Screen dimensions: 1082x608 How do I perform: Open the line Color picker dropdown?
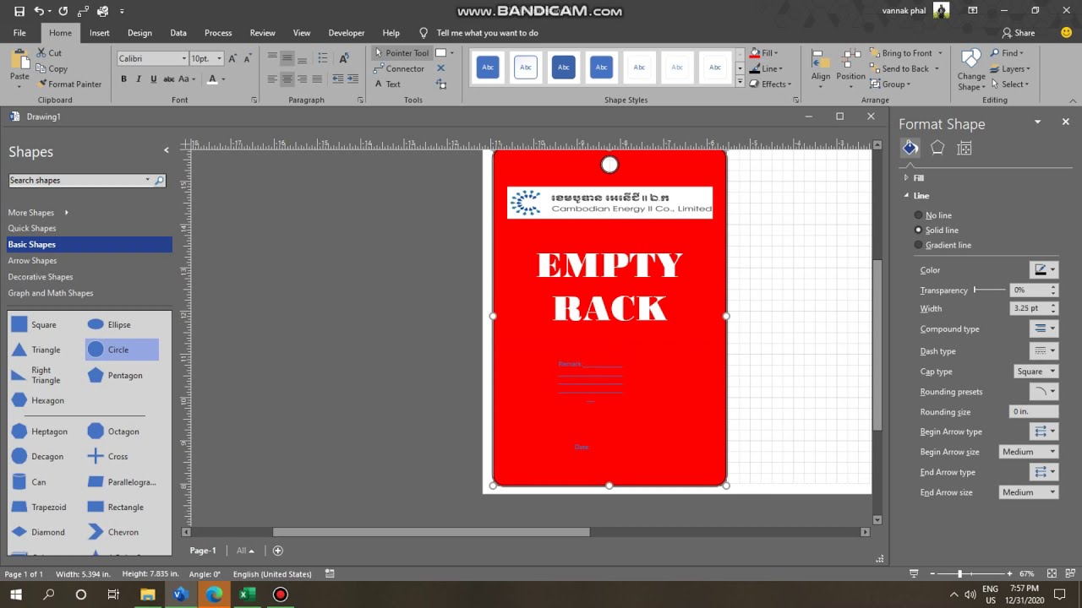(x=1043, y=270)
